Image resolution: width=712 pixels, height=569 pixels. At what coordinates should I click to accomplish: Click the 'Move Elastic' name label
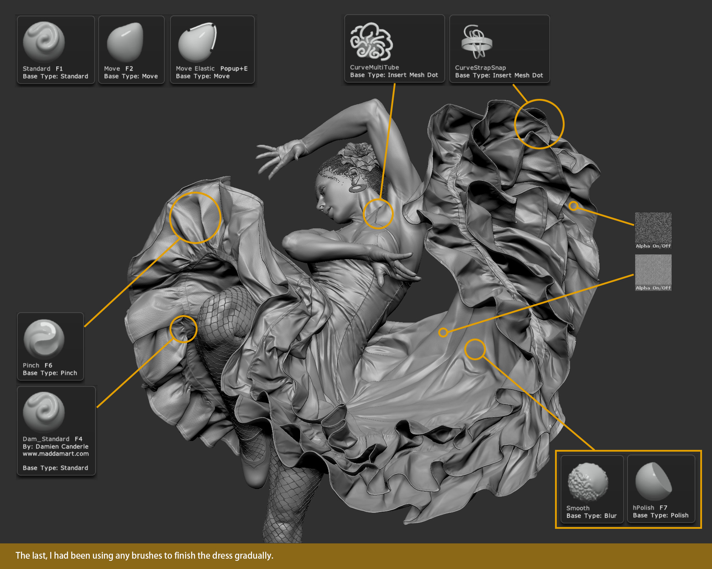195,69
